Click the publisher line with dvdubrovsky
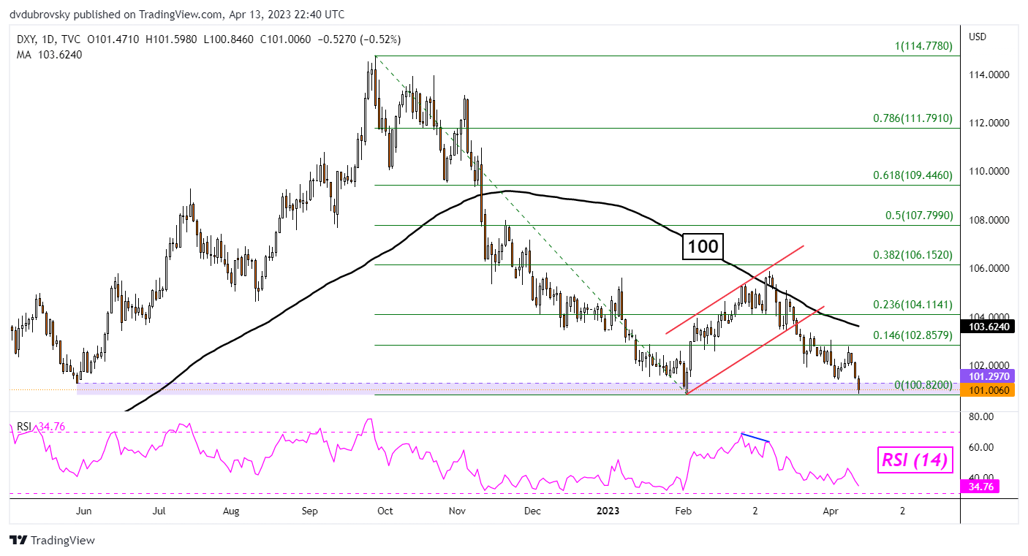Viewport: 1028px width, 556px height. coord(177,14)
